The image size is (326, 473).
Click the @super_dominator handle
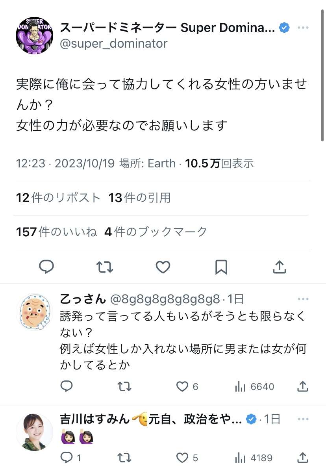coord(113,43)
